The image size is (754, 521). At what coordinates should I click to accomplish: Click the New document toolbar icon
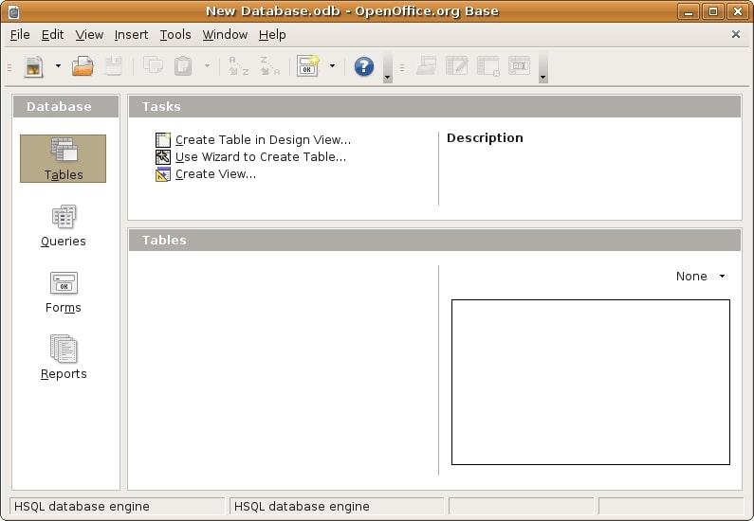[34, 66]
